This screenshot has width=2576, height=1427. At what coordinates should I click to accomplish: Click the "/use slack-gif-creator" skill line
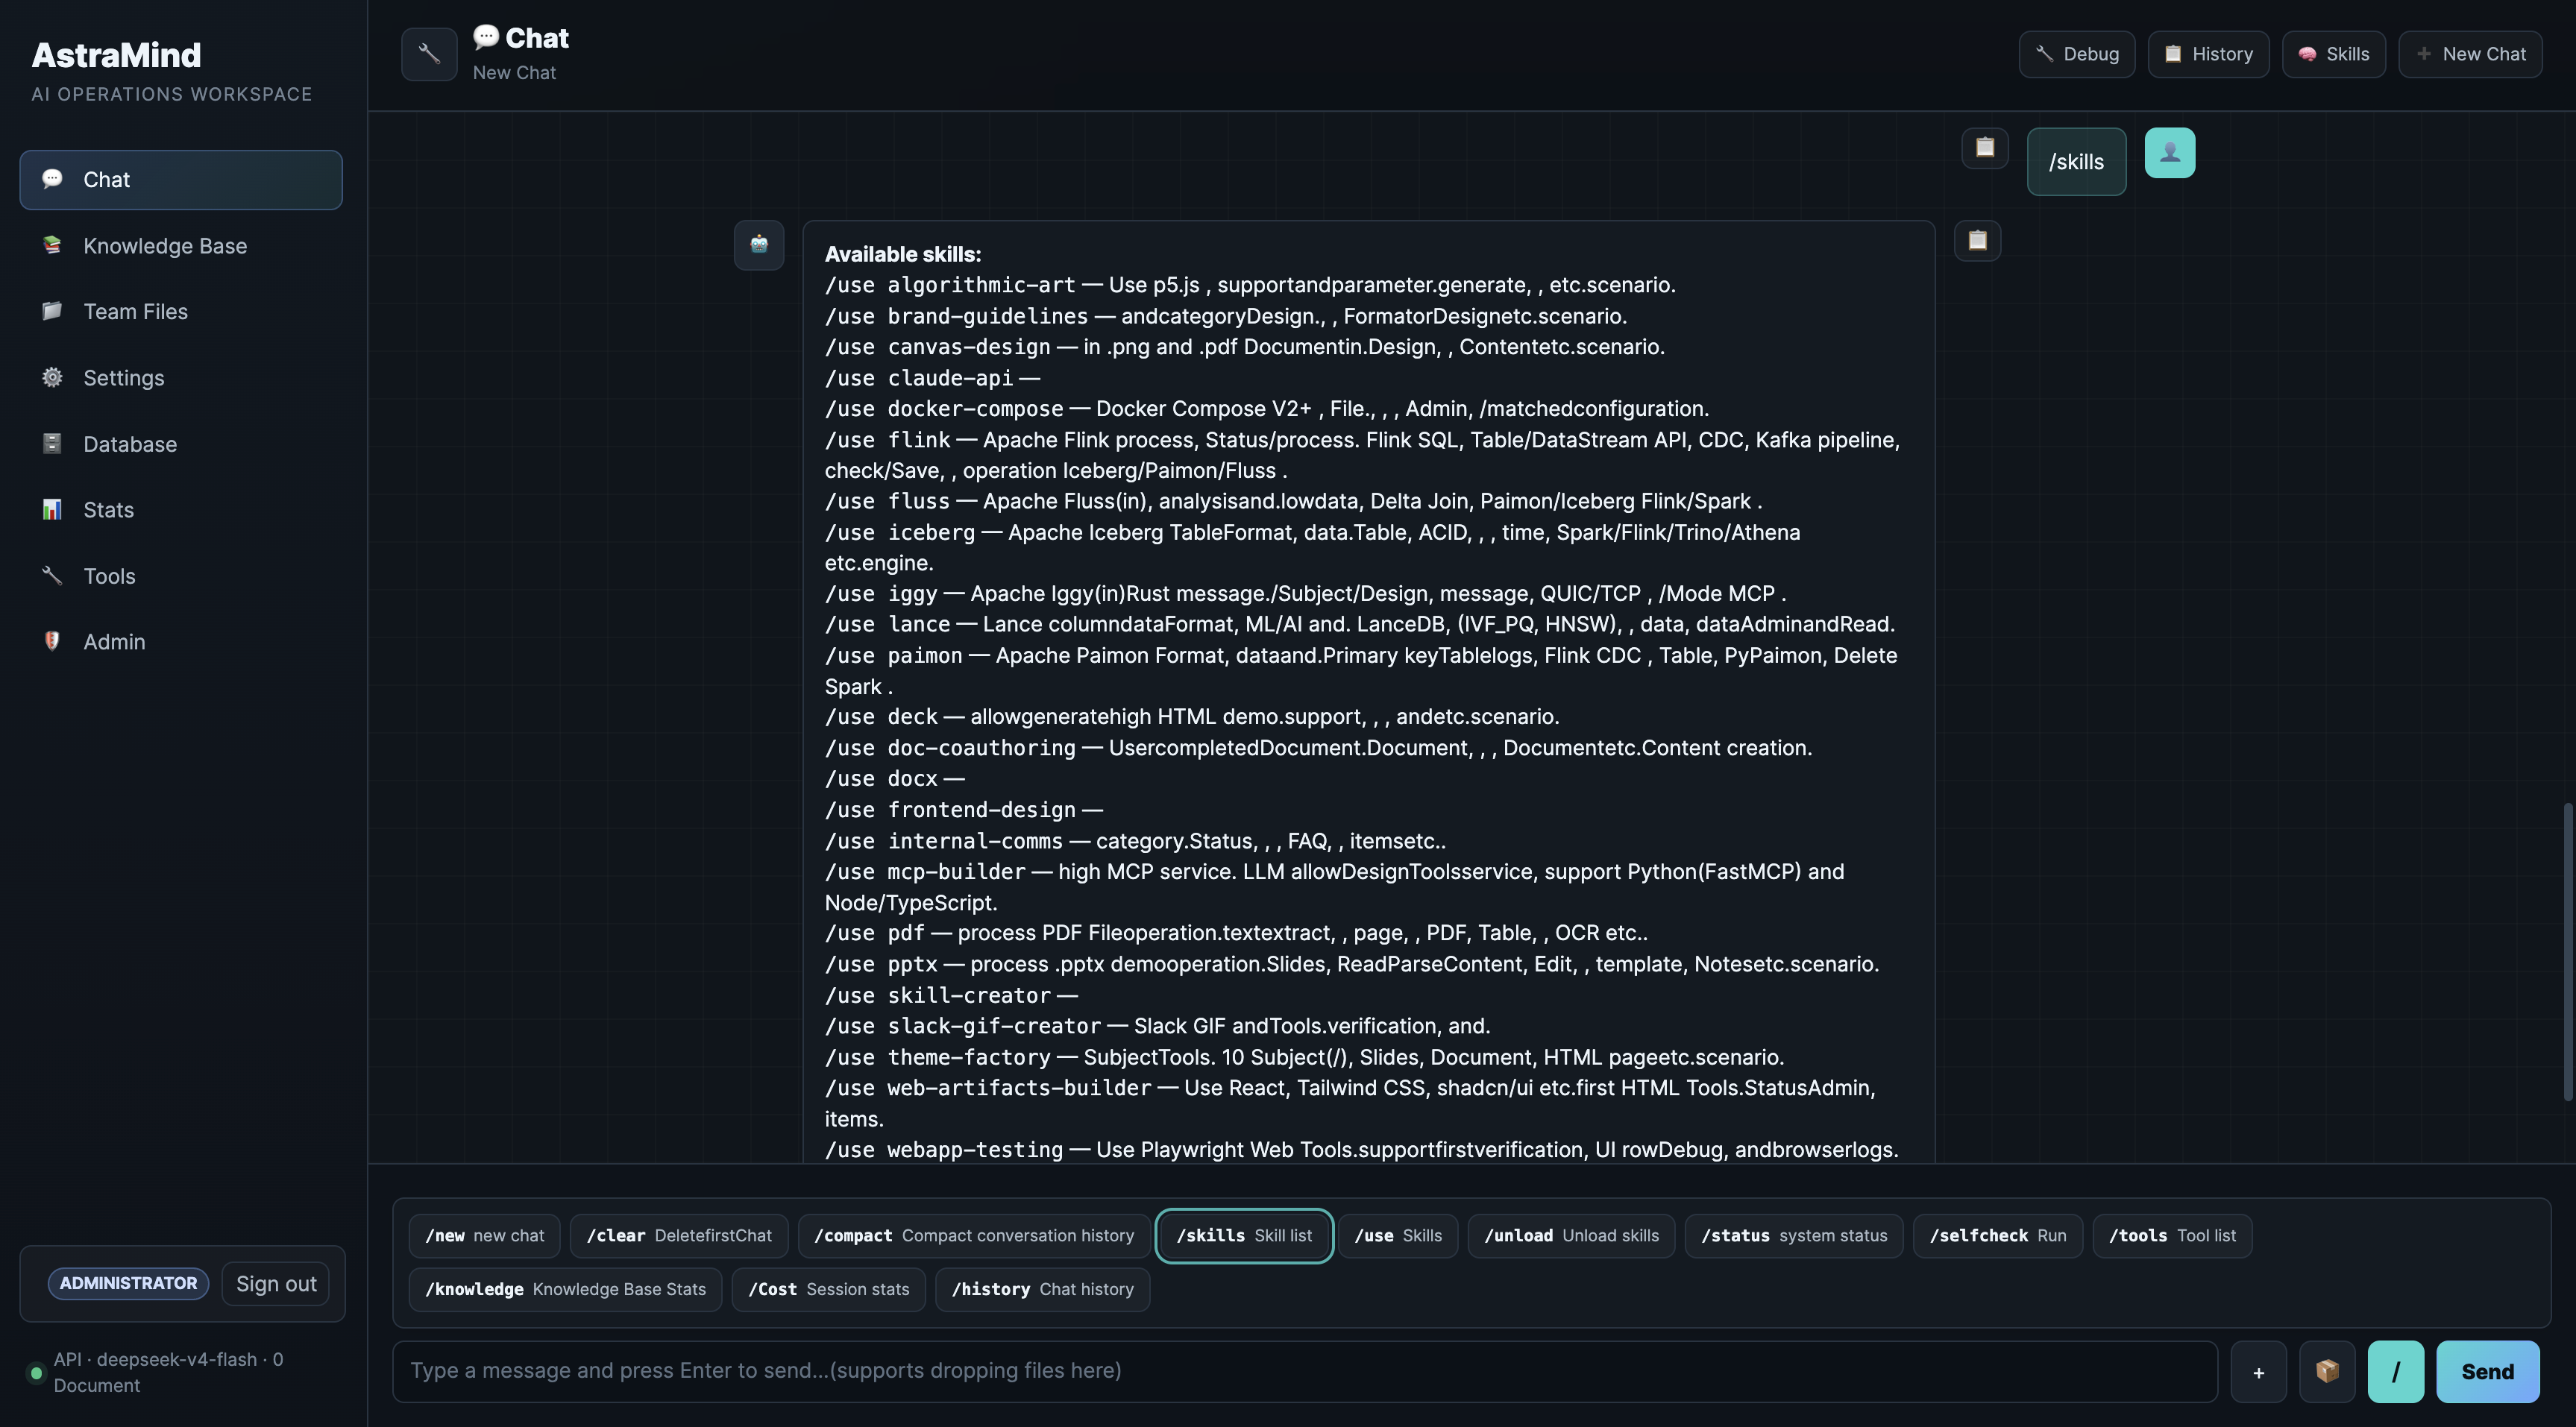1157,1026
